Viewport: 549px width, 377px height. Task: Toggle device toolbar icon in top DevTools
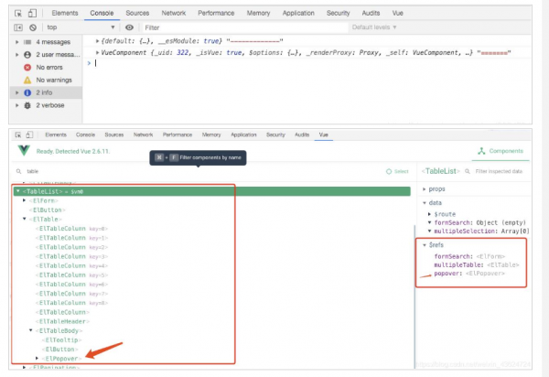pos(32,15)
